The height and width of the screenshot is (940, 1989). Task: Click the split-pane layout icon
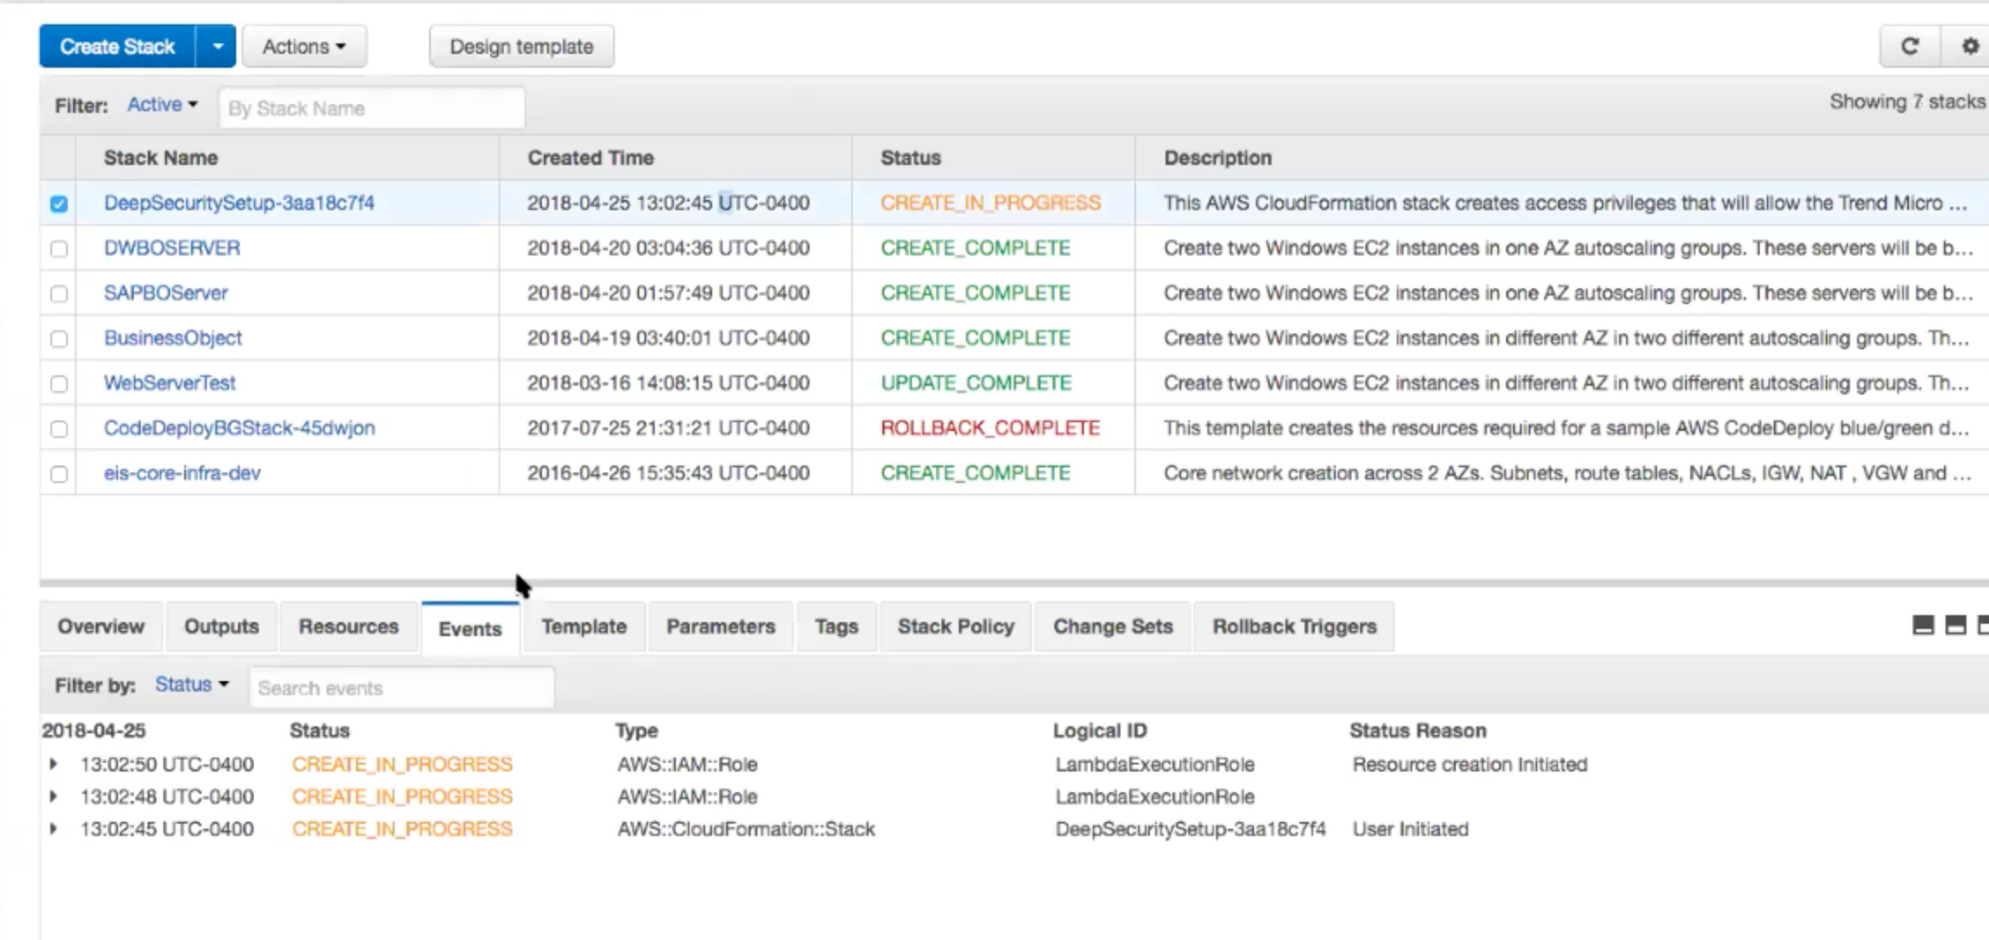(1955, 626)
